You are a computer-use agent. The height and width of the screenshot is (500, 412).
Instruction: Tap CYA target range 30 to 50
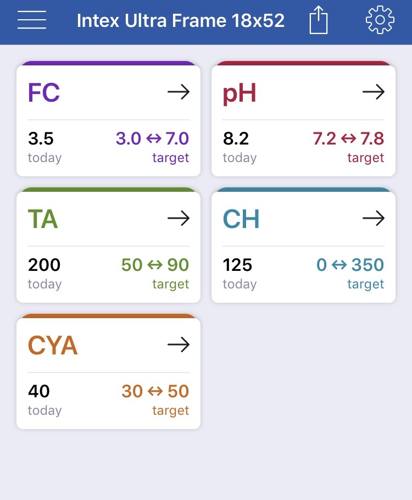tap(155, 391)
